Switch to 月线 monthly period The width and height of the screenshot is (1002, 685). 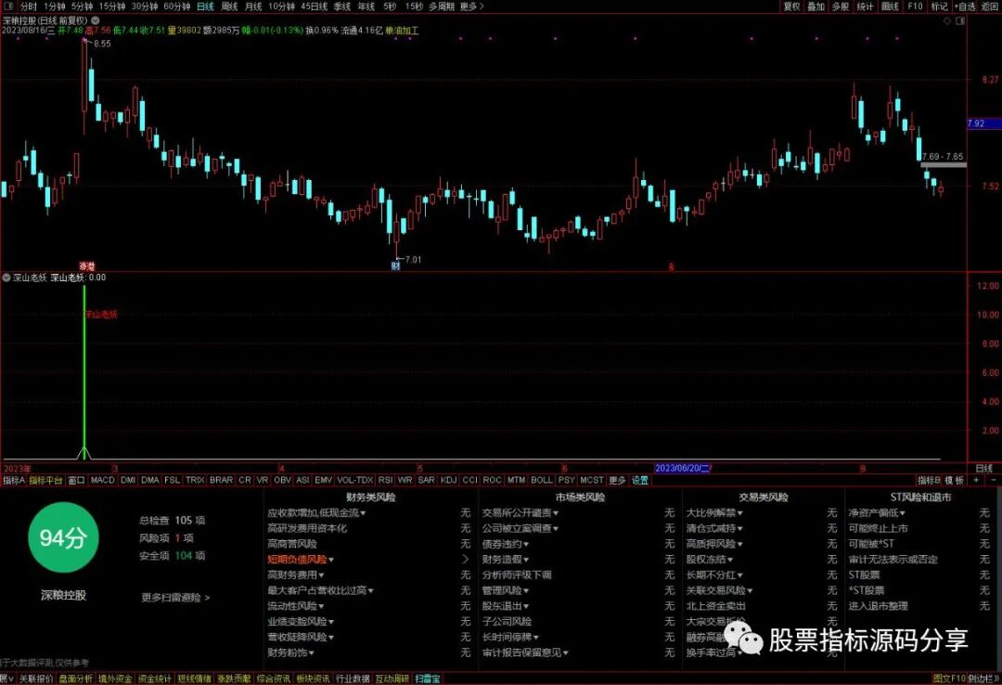[x=253, y=6]
